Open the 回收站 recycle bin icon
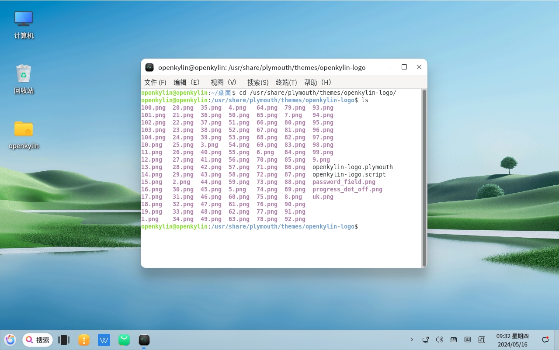This screenshot has height=350, width=559. (24, 80)
